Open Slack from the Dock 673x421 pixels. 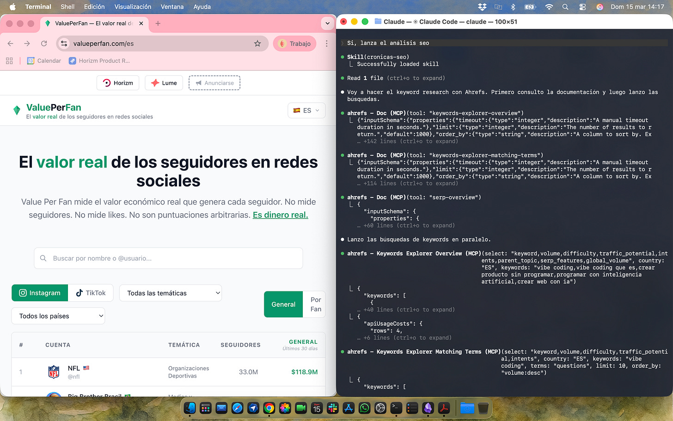pos(333,408)
